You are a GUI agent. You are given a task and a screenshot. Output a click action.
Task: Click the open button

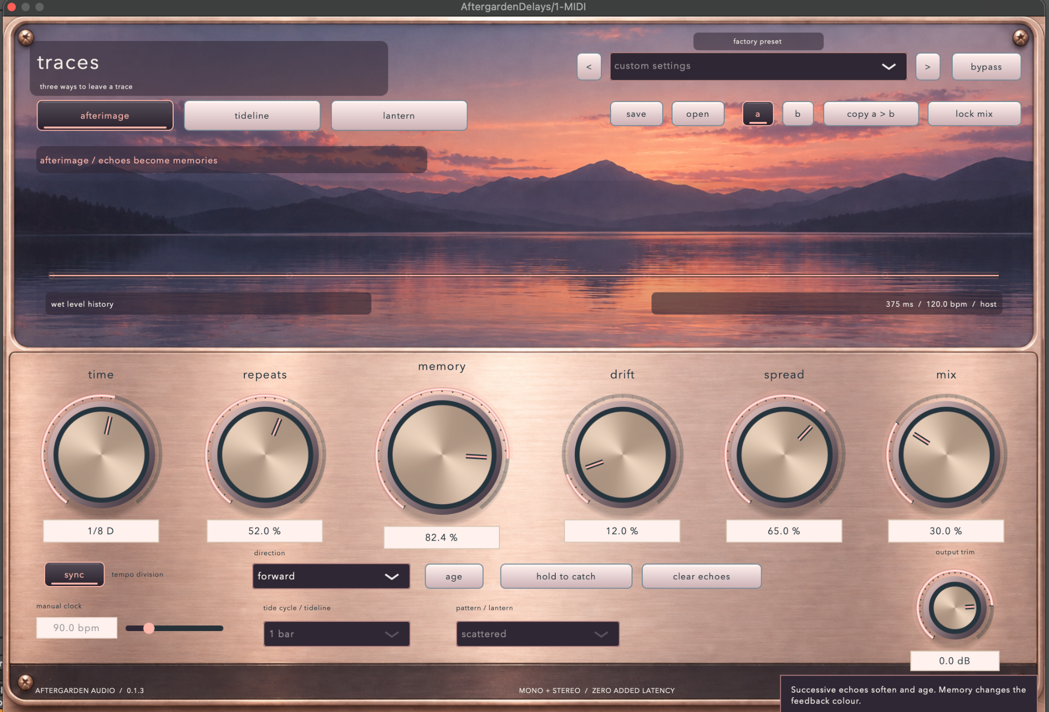pyautogui.click(x=698, y=114)
